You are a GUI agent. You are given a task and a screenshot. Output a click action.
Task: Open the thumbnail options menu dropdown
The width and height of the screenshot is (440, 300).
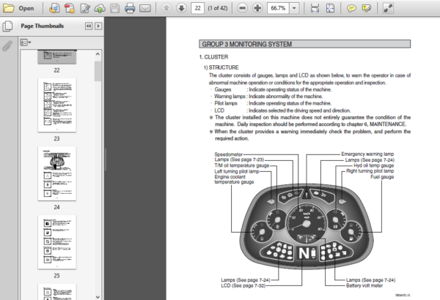pos(26,42)
